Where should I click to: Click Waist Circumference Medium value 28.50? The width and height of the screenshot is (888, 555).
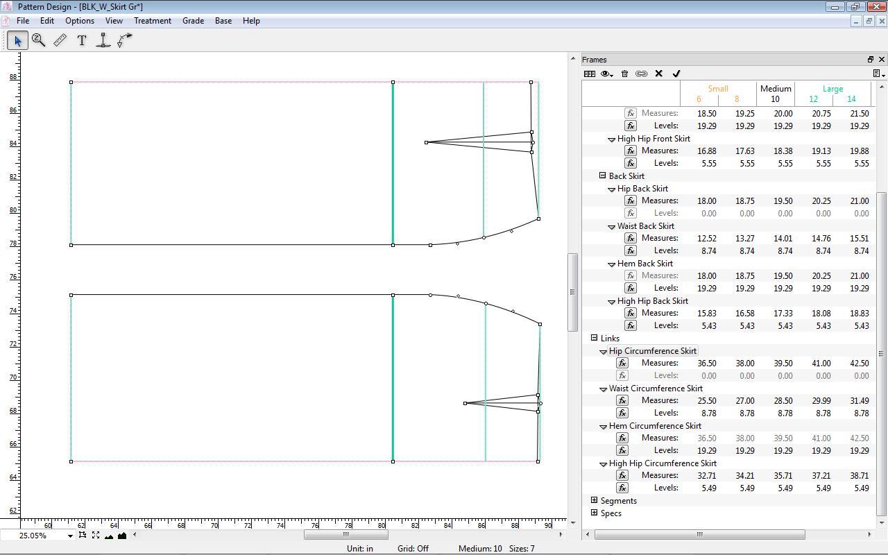point(785,400)
